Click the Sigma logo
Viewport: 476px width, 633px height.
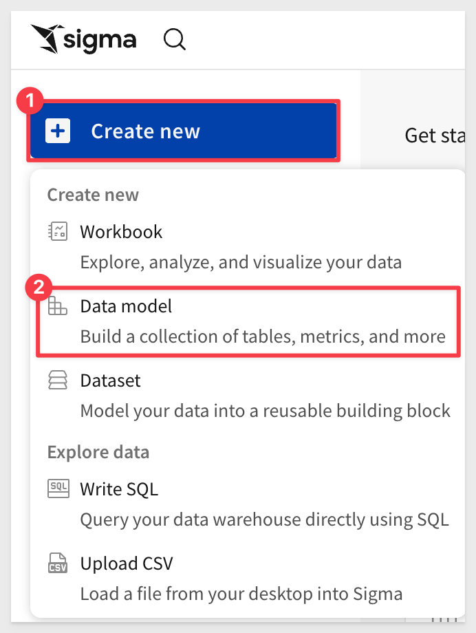pyautogui.click(x=83, y=39)
